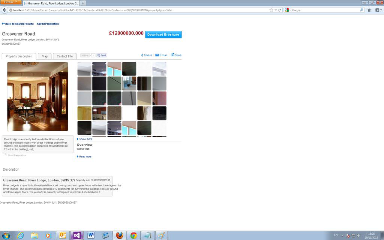Open Windows Explorer folder icon in taskbar

coord(34,235)
